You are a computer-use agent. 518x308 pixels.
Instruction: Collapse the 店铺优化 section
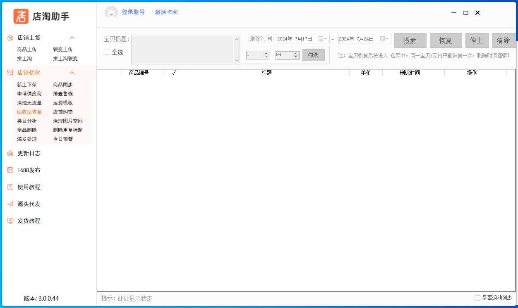[72, 72]
